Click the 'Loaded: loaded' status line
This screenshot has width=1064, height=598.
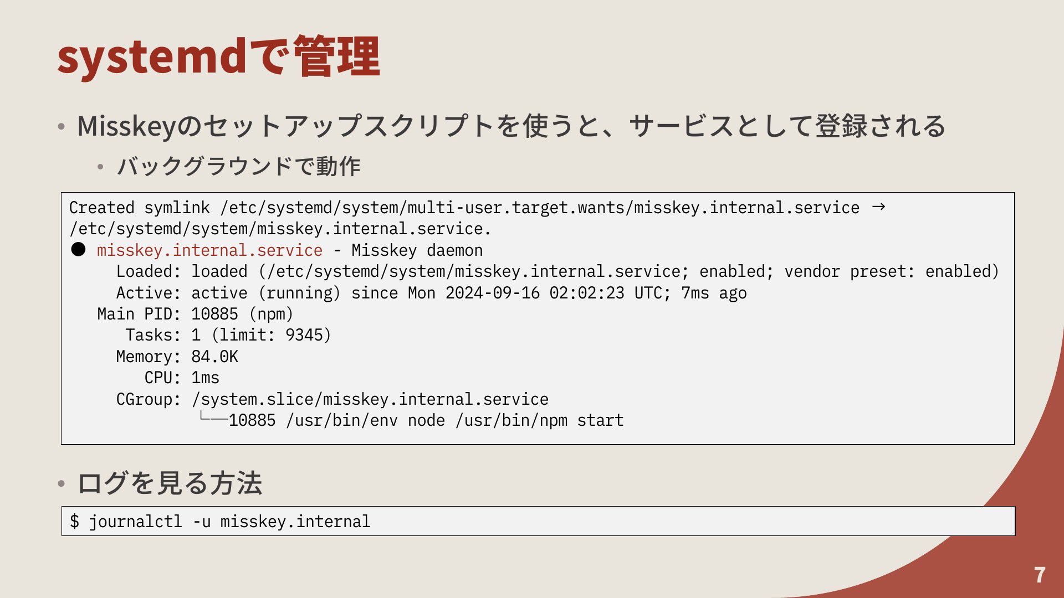click(x=557, y=271)
